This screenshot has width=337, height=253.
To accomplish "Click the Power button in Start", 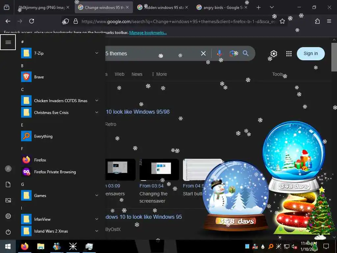I will (8, 232).
